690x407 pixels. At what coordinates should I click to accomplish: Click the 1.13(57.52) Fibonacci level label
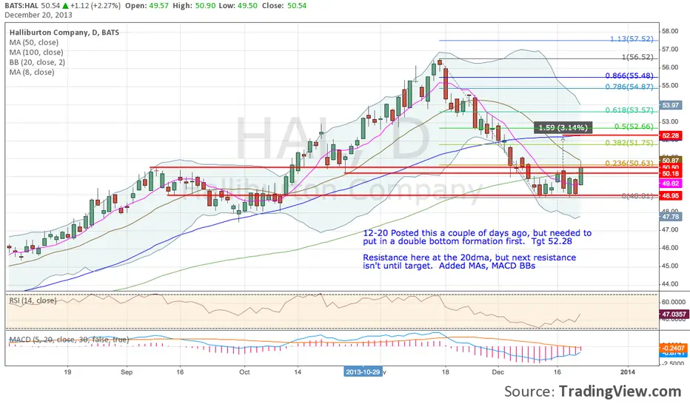click(632, 39)
